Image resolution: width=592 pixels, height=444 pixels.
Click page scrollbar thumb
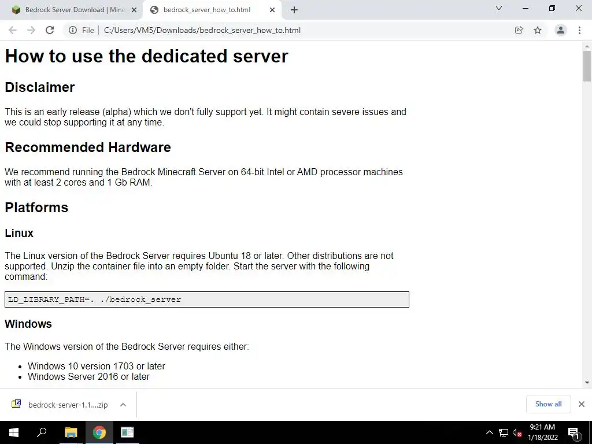(x=587, y=66)
